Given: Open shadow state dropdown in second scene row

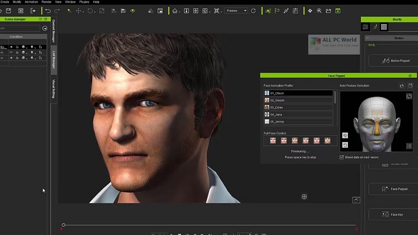Looking at the screenshot, I should pyautogui.click(x=33, y=53).
